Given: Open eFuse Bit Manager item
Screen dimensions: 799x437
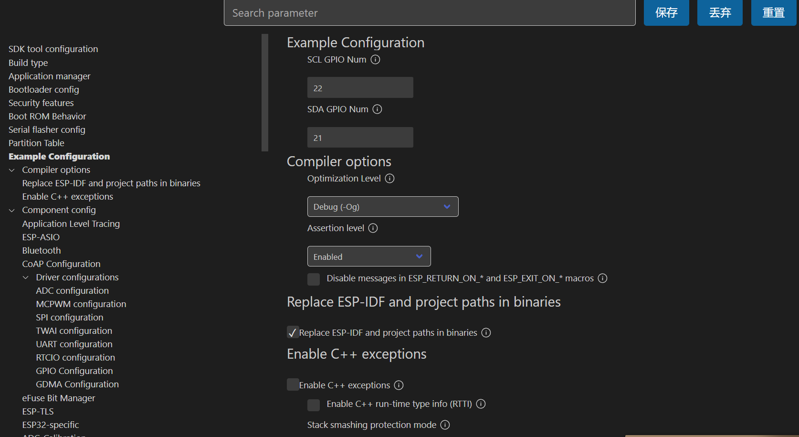Looking at the screenshot, I should coord(59,398).
